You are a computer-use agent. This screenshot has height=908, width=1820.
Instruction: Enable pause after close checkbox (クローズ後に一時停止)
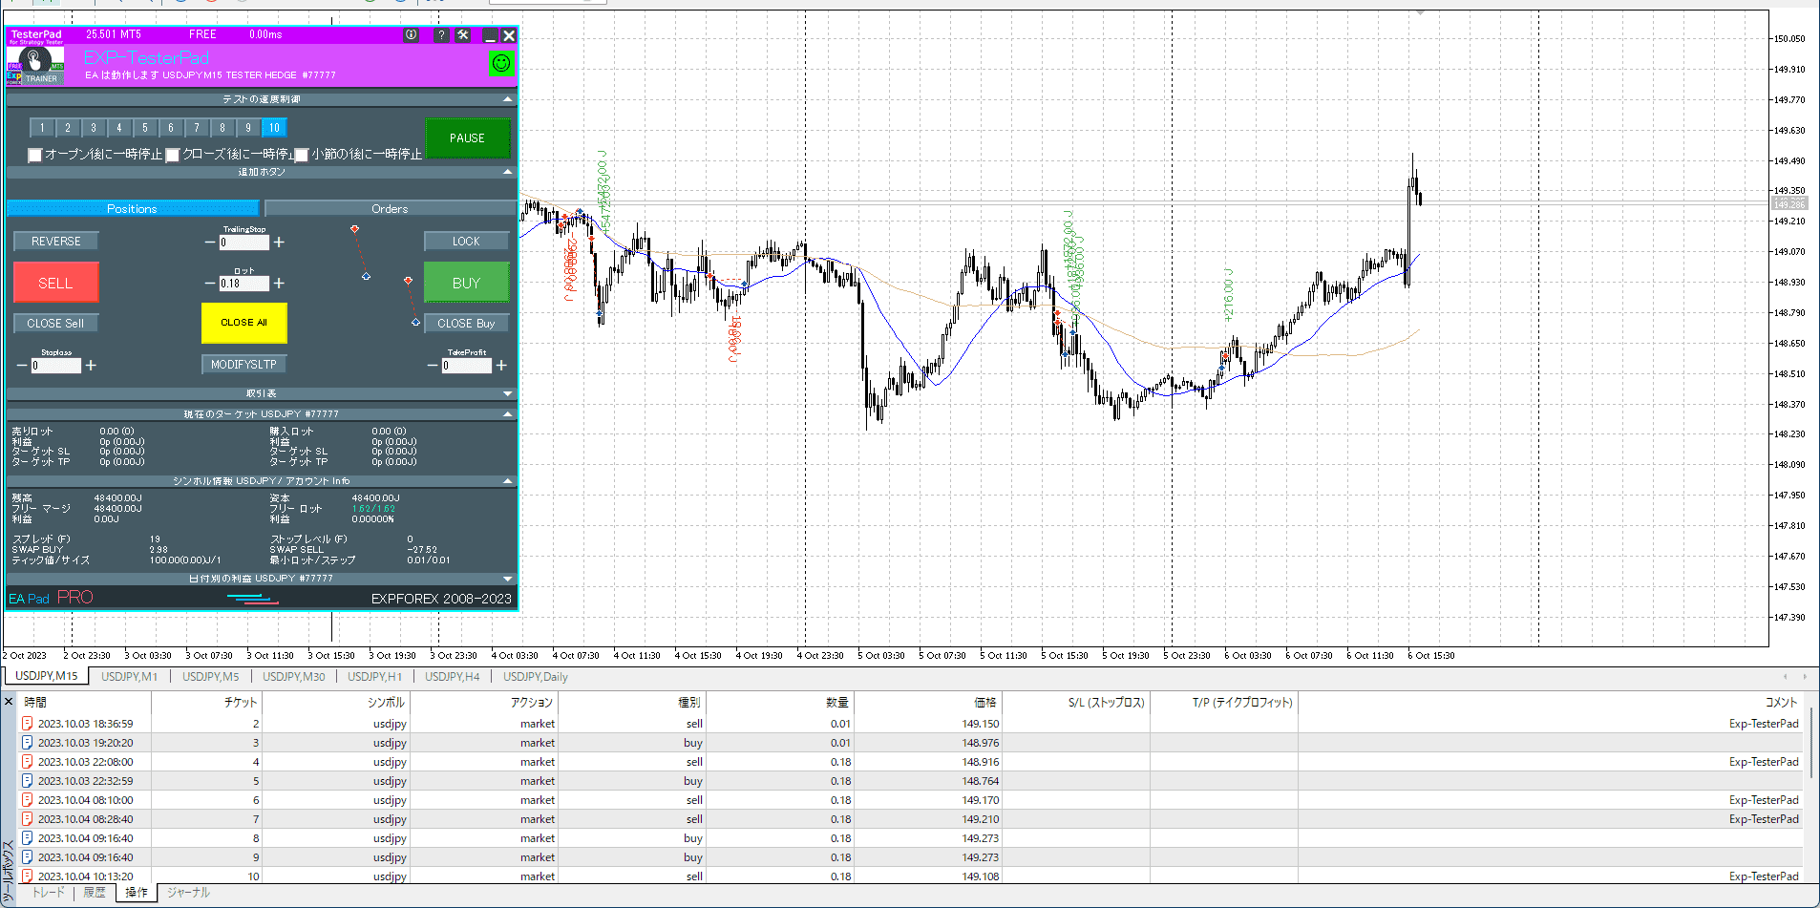[173, 155]
